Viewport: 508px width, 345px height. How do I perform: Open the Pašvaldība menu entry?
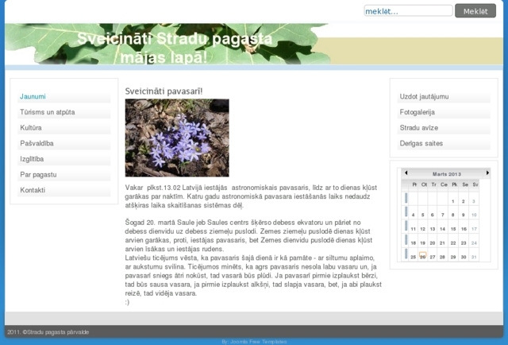[x=37, y=143]
